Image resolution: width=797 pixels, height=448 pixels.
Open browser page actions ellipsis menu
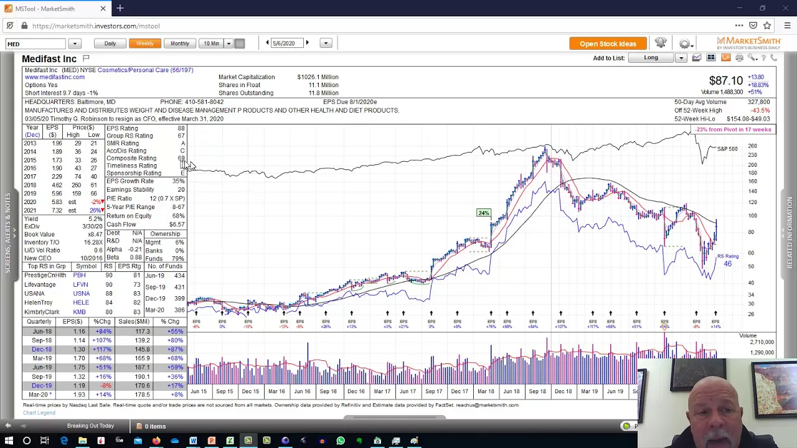click(739, 26)
